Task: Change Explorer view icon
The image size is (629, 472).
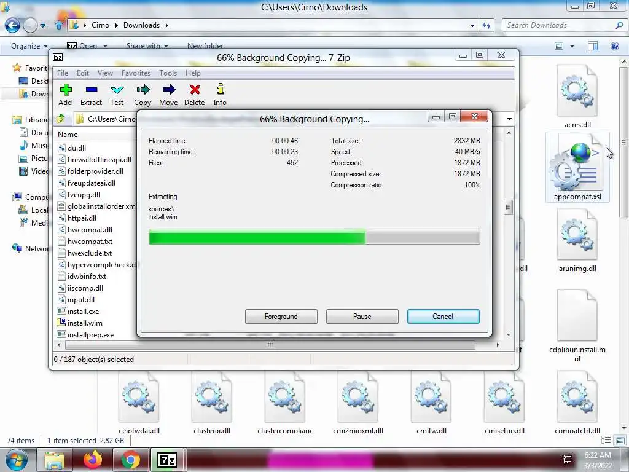Action: [559, 45]
